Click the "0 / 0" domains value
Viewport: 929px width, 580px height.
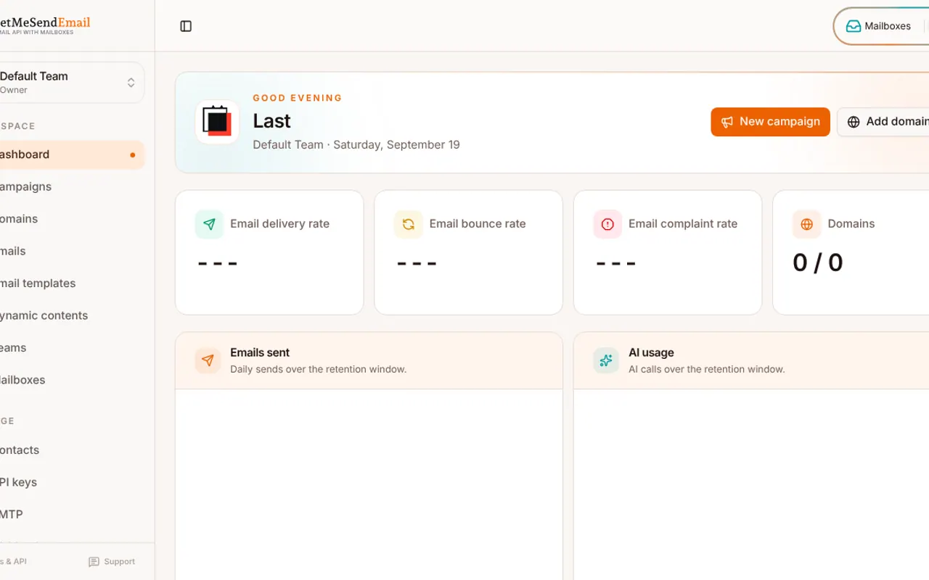click(818, 262)
